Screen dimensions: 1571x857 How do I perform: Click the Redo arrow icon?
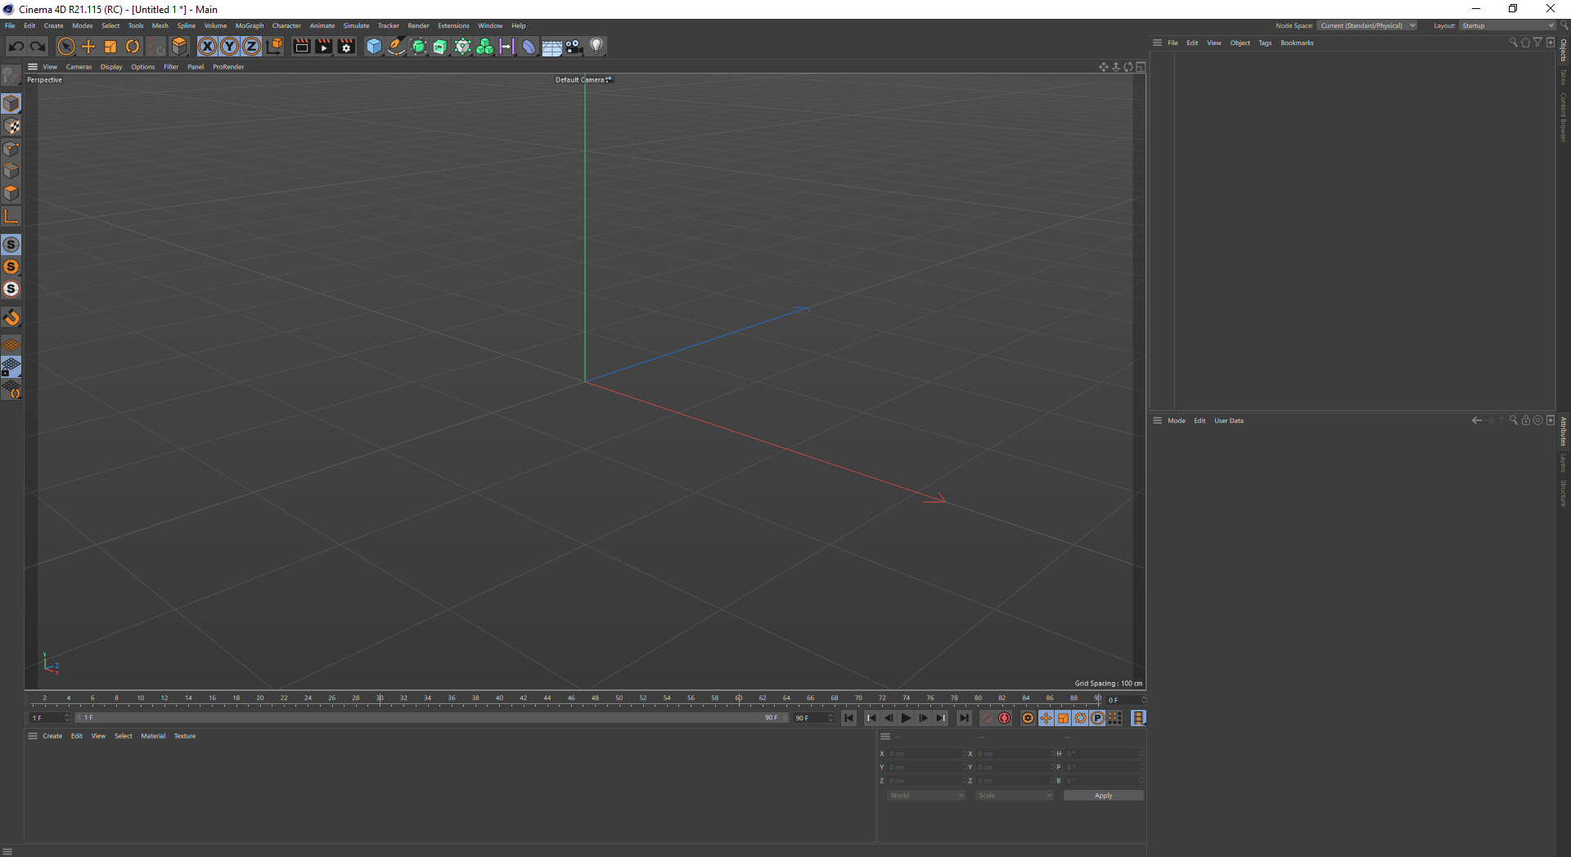point(38,47)
